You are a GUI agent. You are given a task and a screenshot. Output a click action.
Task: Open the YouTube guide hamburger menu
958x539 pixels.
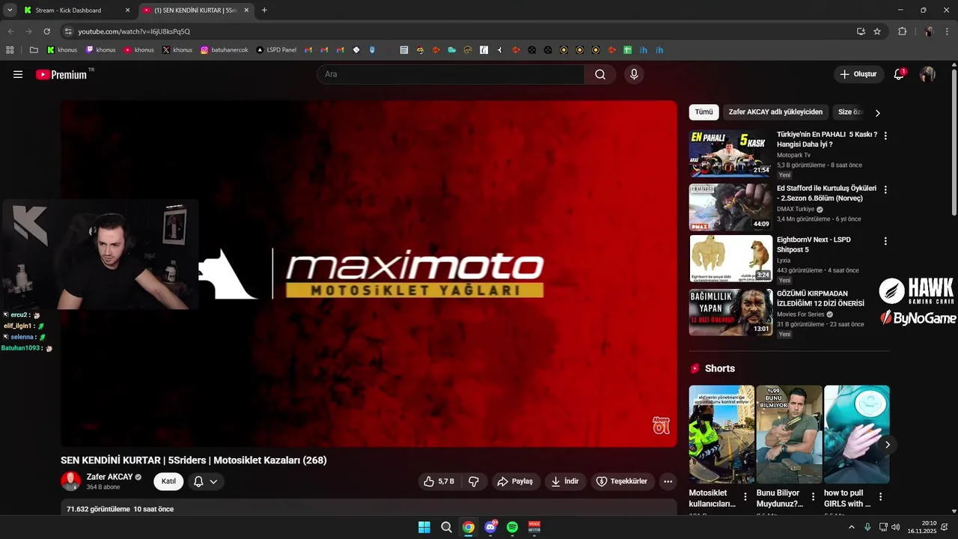coord(18,74)
